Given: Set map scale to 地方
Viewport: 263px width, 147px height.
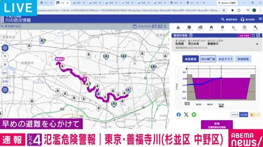Looking at the screenshot, I should pyautogui.click(x=5, y=73).
